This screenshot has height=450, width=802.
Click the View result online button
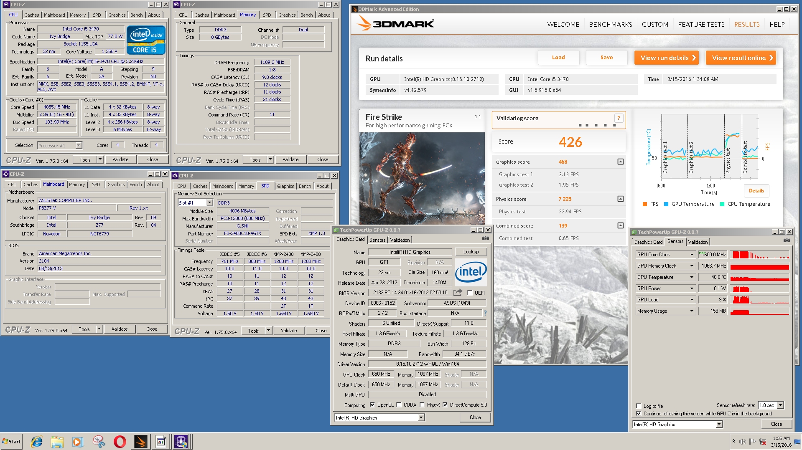coord(741,58)
